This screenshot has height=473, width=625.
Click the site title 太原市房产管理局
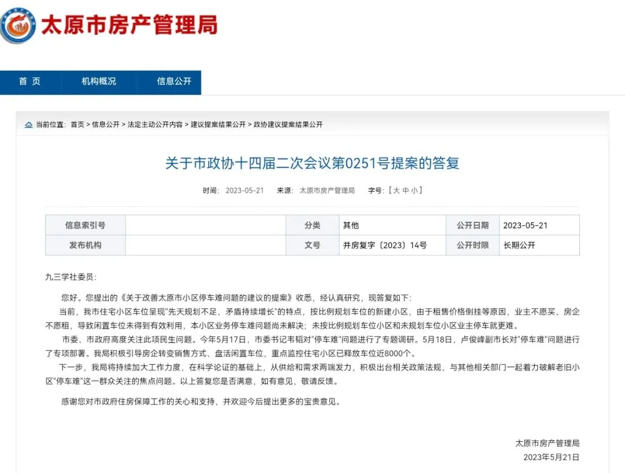pos(130,25)
